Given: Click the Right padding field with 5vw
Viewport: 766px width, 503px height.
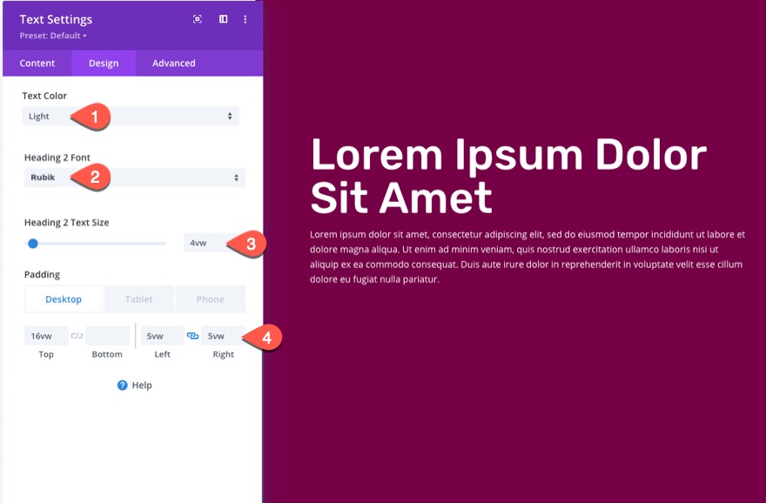Looking at the screenshot, I should [x=223, y=336].
